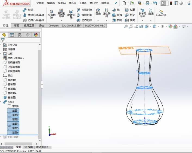The image size is (192, 153).
Task: Apply the 圆角 fillet tool
Action: coord(98,12)
